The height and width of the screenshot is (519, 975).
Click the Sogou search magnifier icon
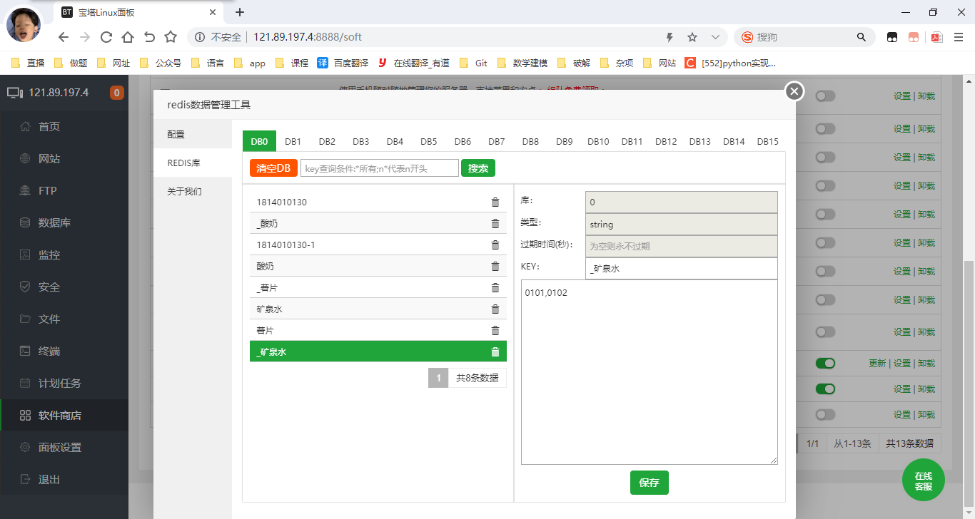861,37
